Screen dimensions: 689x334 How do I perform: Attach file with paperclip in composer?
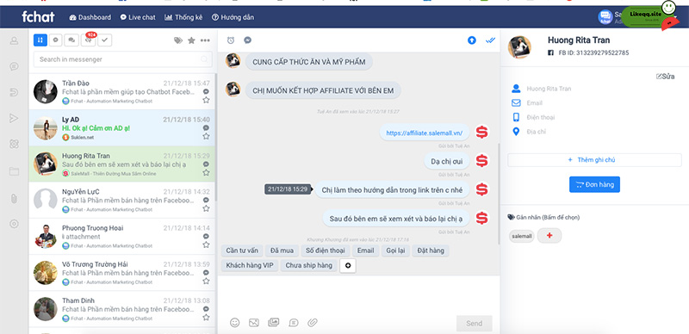[313, 323]
